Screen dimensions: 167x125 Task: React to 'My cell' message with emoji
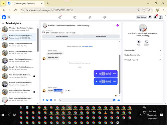tap(66, 91)
